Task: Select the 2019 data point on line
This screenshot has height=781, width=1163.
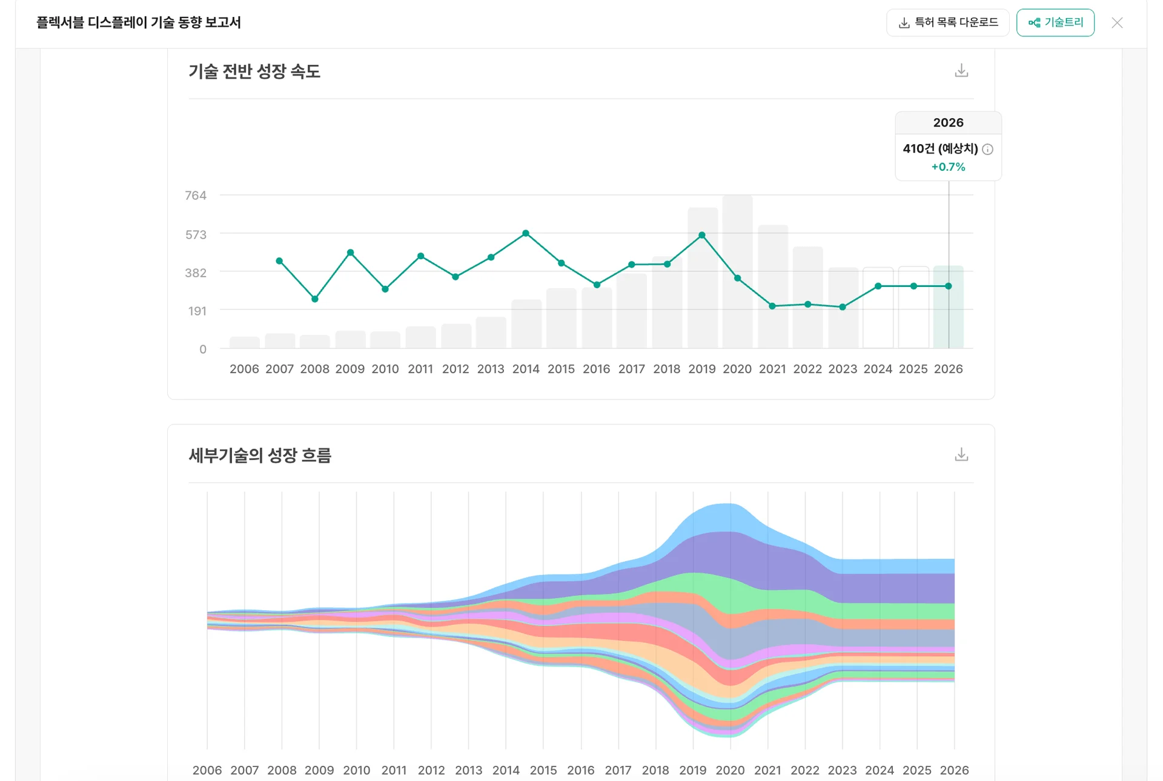Action: click(x=702, y=235)
